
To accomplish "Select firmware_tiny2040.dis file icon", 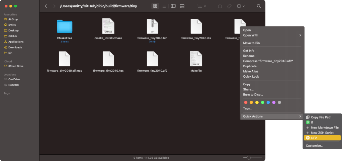I will [196, 26].
